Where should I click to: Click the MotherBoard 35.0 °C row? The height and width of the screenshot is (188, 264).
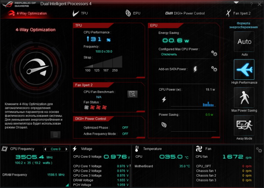(x=162, y=166)
